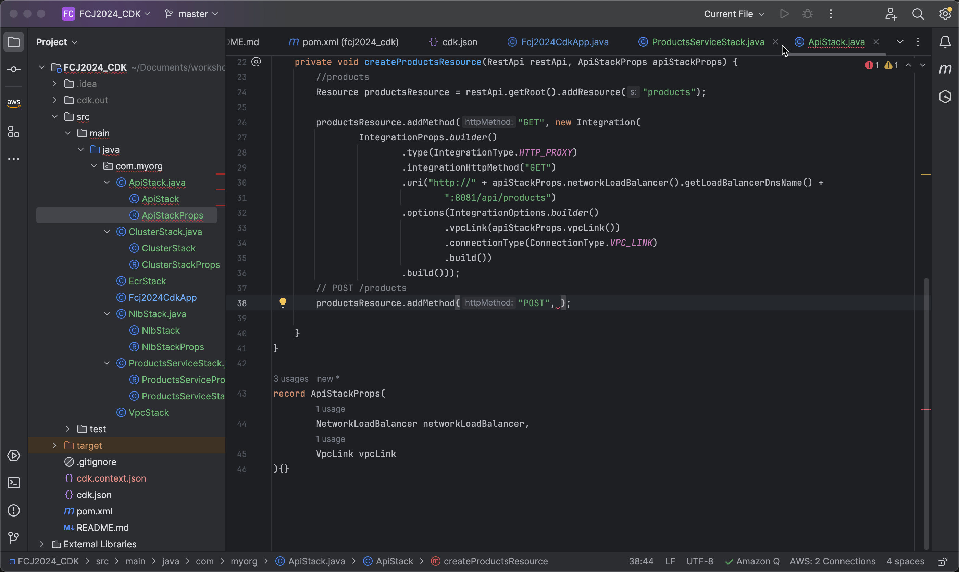Open Notifications bell panel
959x572 pixels.
945,42
